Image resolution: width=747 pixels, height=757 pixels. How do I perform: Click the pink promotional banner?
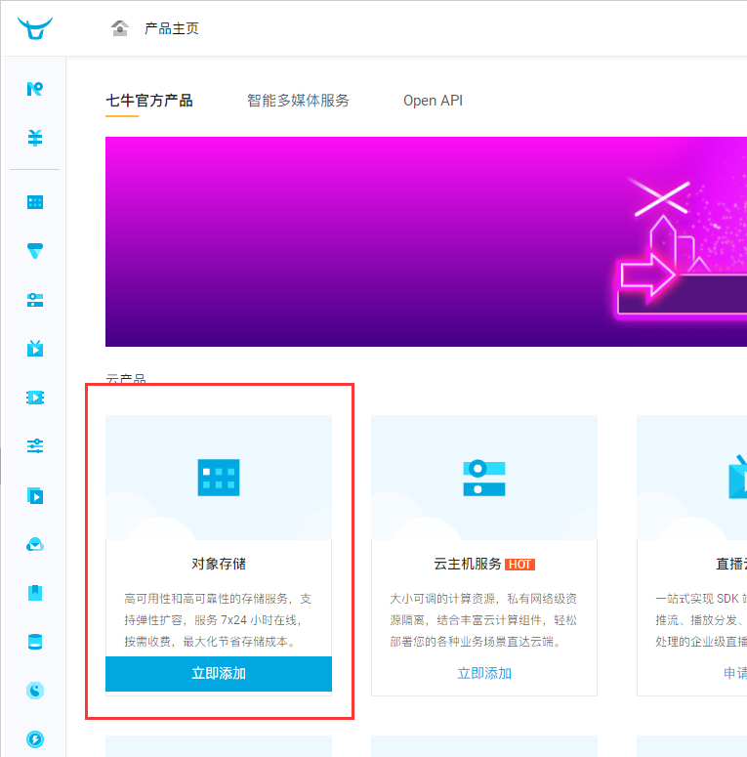pyautogui.click(x=426, y=241)
